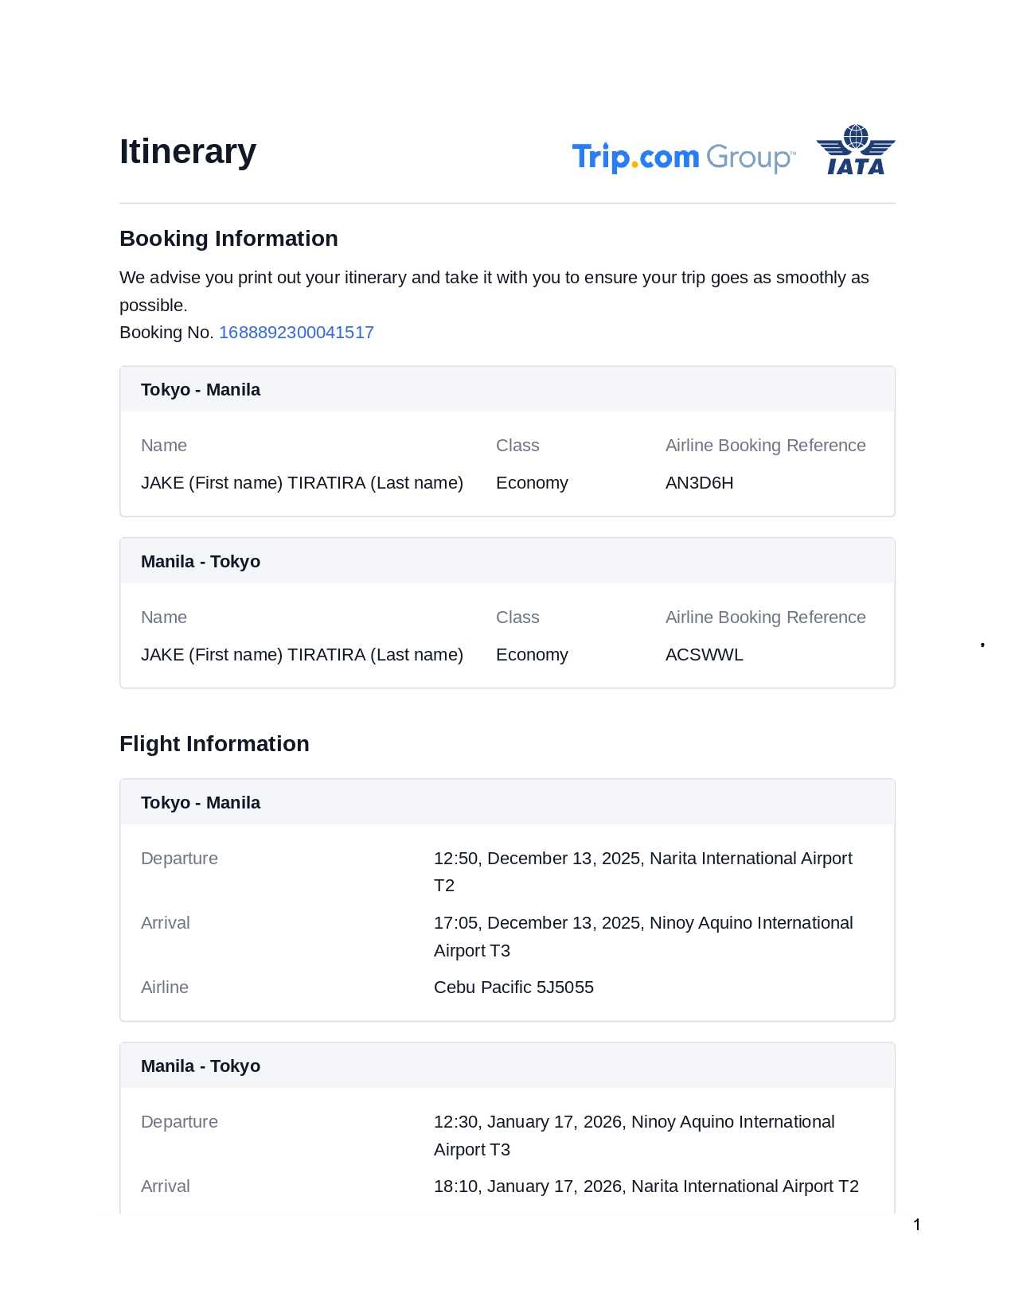1015x1313 pixels.
Task: Click airline booking reference AN3D6H
Action: tap(699, 483)
